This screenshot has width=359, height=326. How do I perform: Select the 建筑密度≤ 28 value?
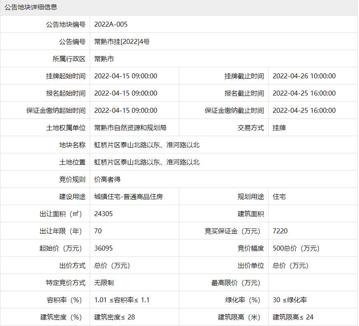point(114,317)
